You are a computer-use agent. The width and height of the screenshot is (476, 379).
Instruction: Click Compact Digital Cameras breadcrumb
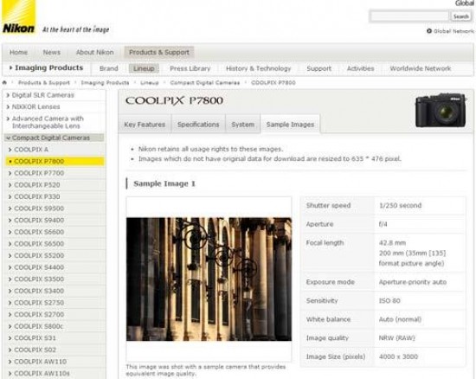coord(204,82)
